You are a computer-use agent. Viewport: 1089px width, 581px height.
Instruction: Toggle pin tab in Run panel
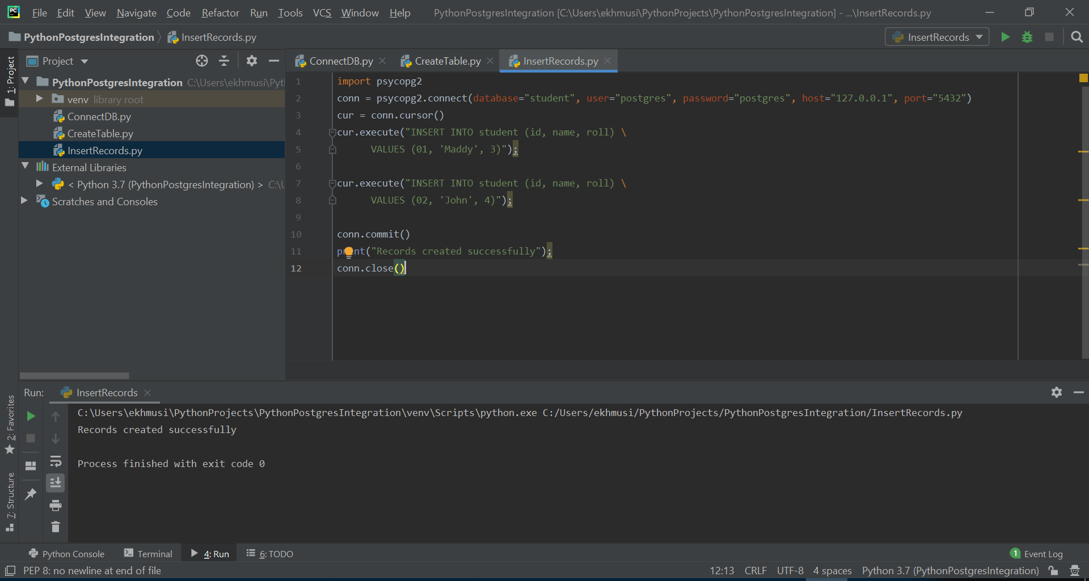click(31, 494)
